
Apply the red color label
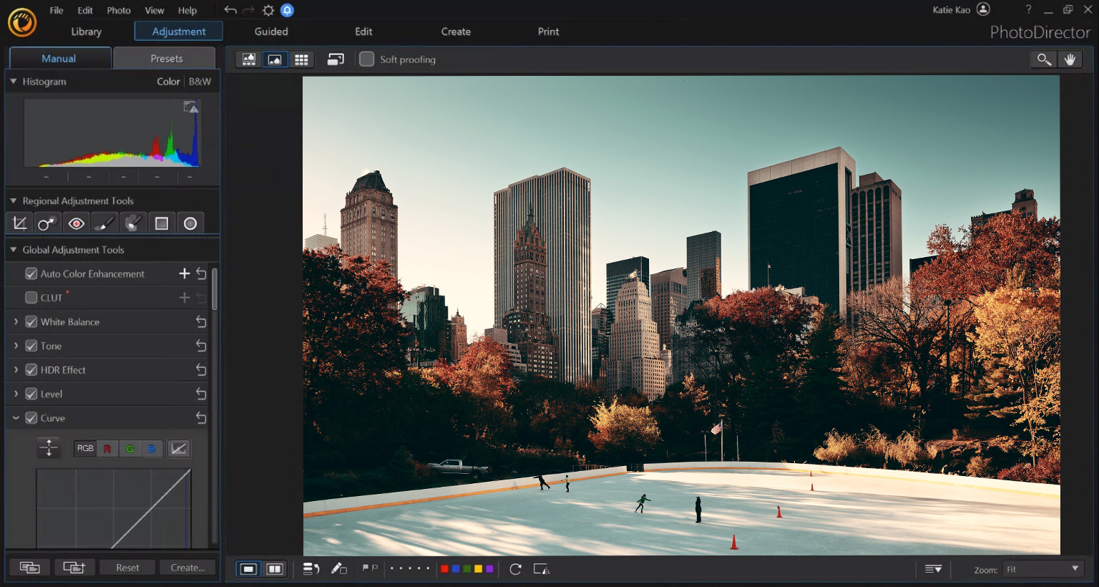444,569
